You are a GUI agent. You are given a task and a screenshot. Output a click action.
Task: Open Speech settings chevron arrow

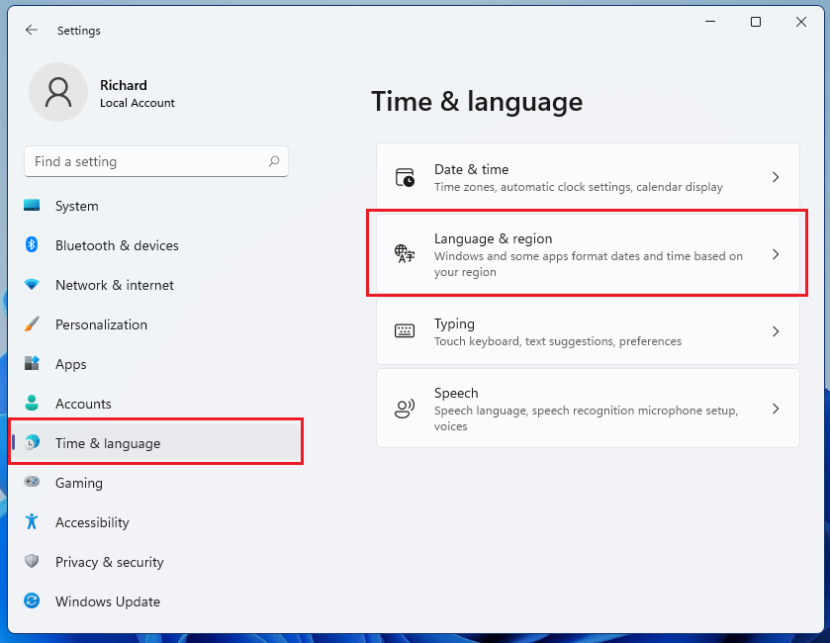pyautogui.click(x=776, y=409)
